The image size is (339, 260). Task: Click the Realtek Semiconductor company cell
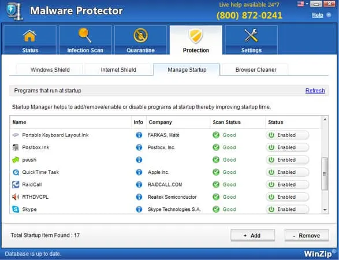pyautogui.click(x=172, y=197)
